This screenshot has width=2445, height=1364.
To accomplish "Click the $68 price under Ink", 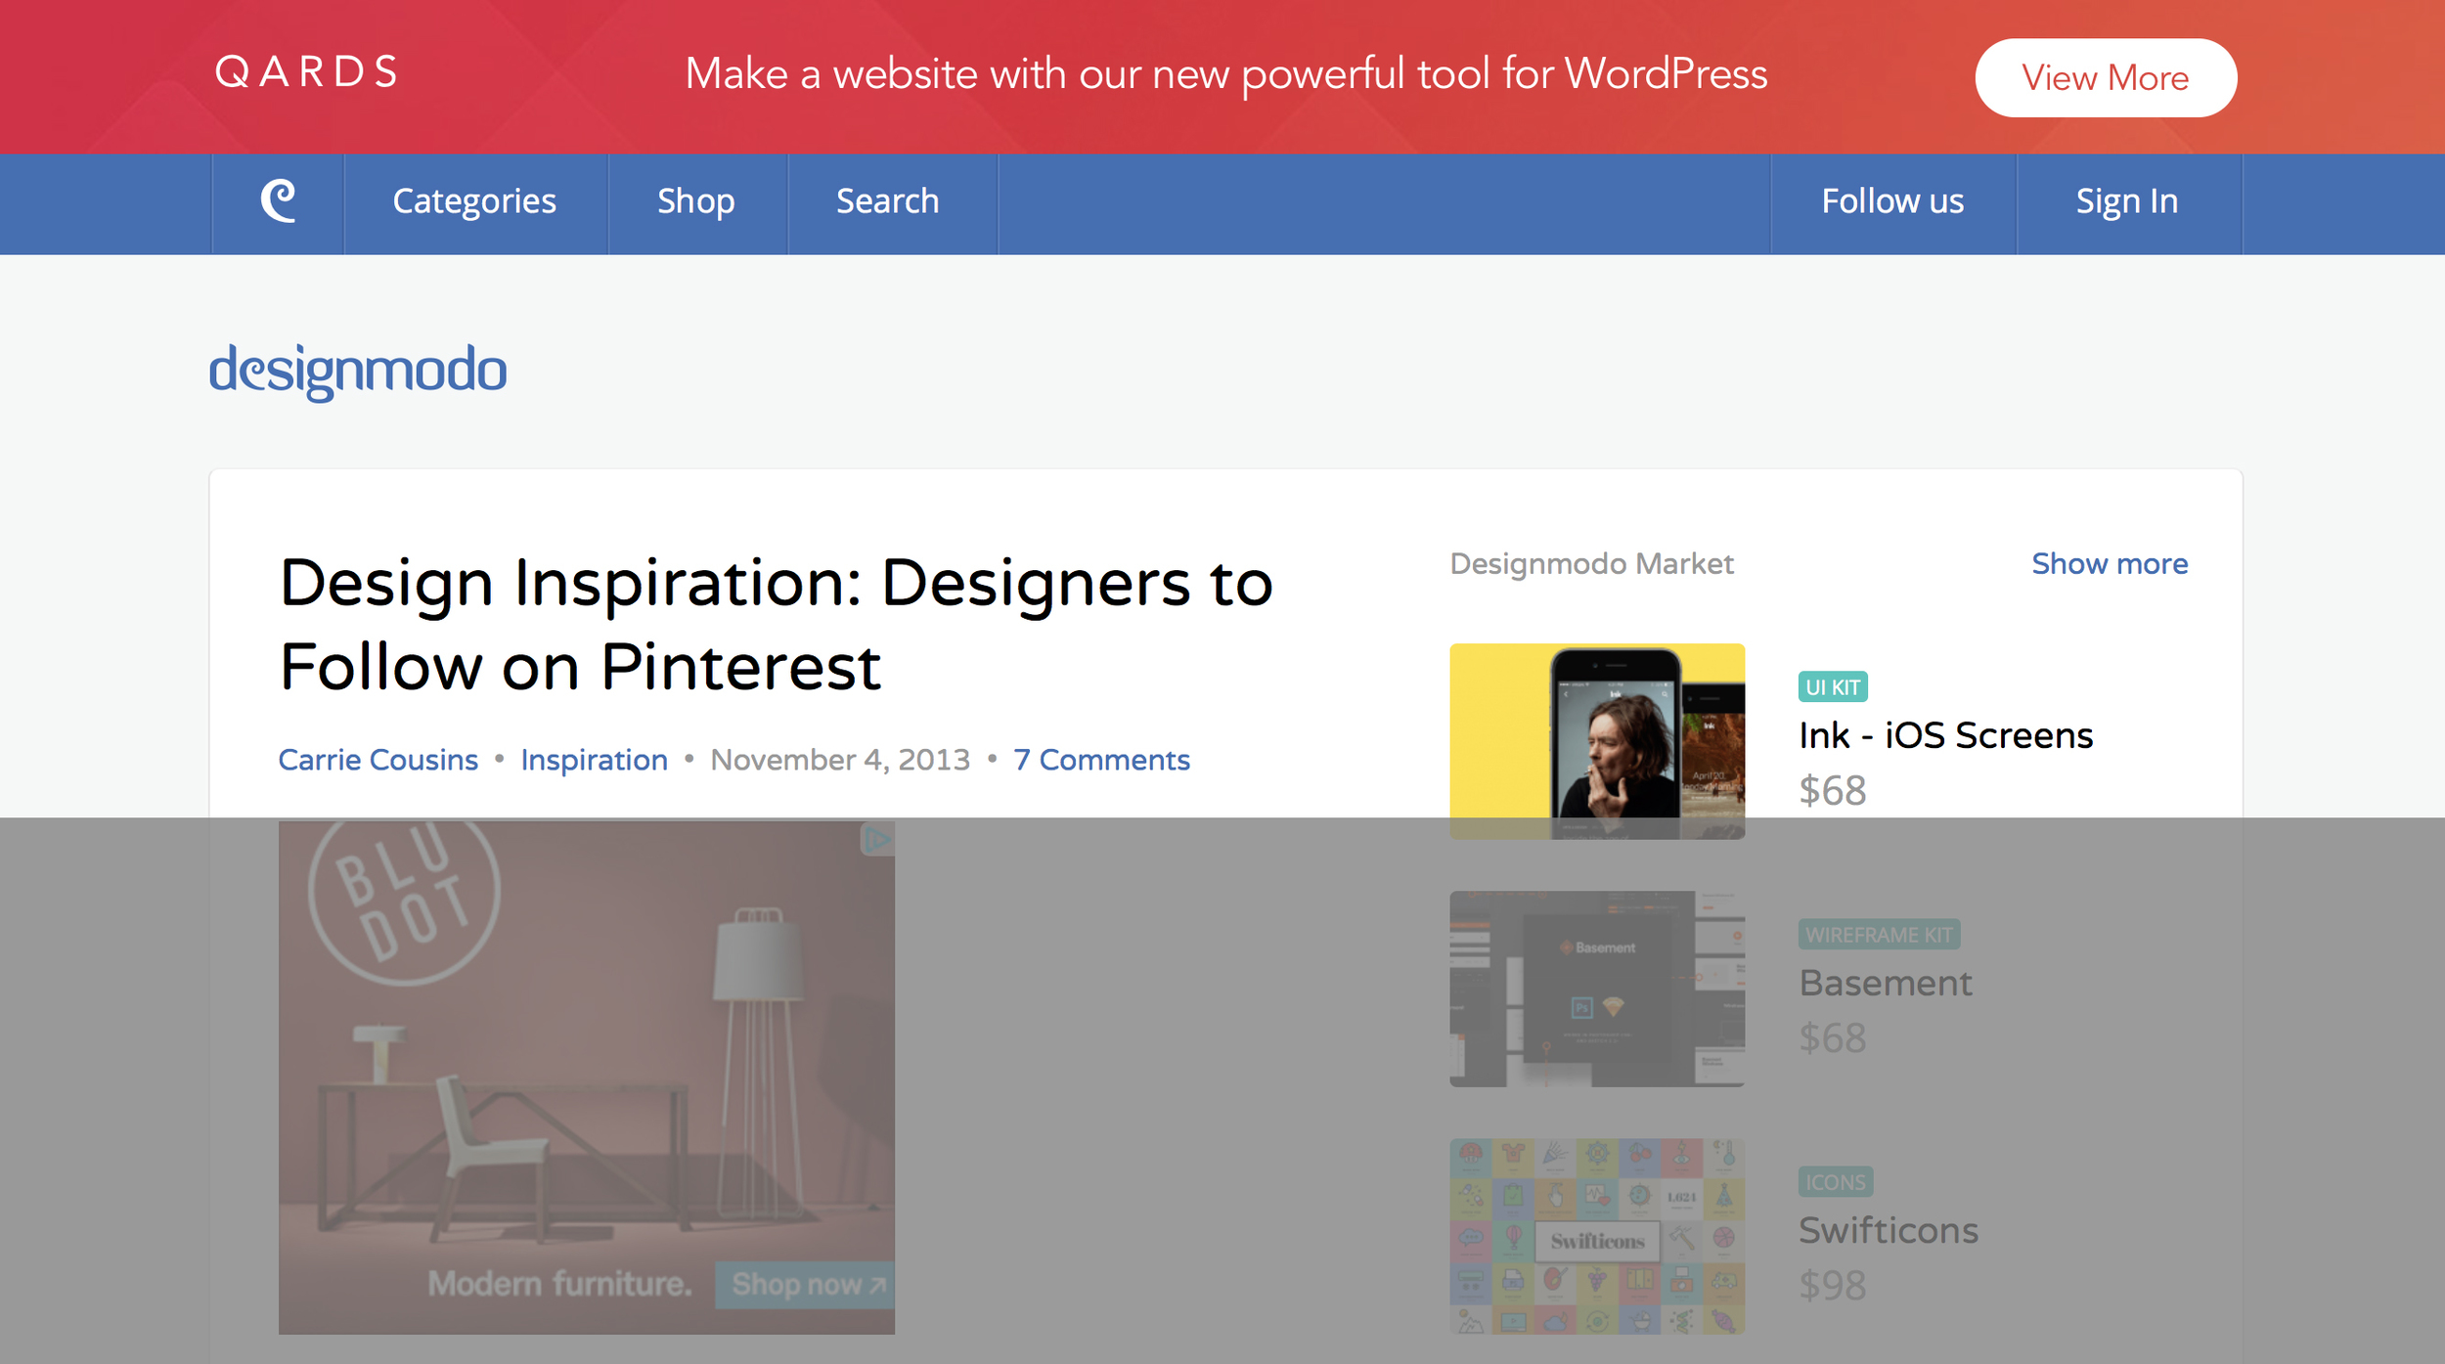I will 1833,790.
